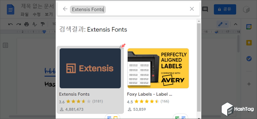Click the scrollbar up arrow in the dialog

click(x=199, y=21)
